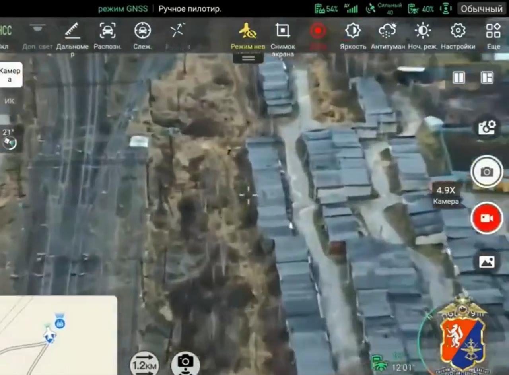Select the multi-pane split screen layout

[487, 77]
